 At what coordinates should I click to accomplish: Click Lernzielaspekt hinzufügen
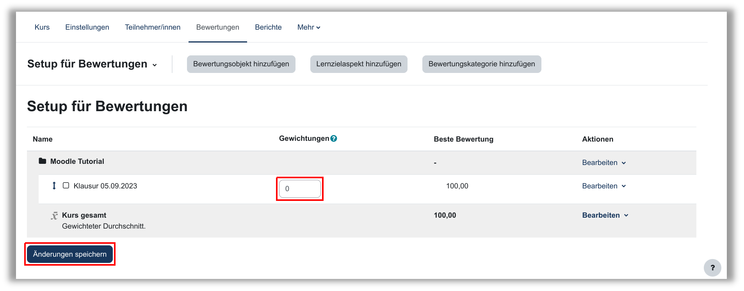coord(359,64)
